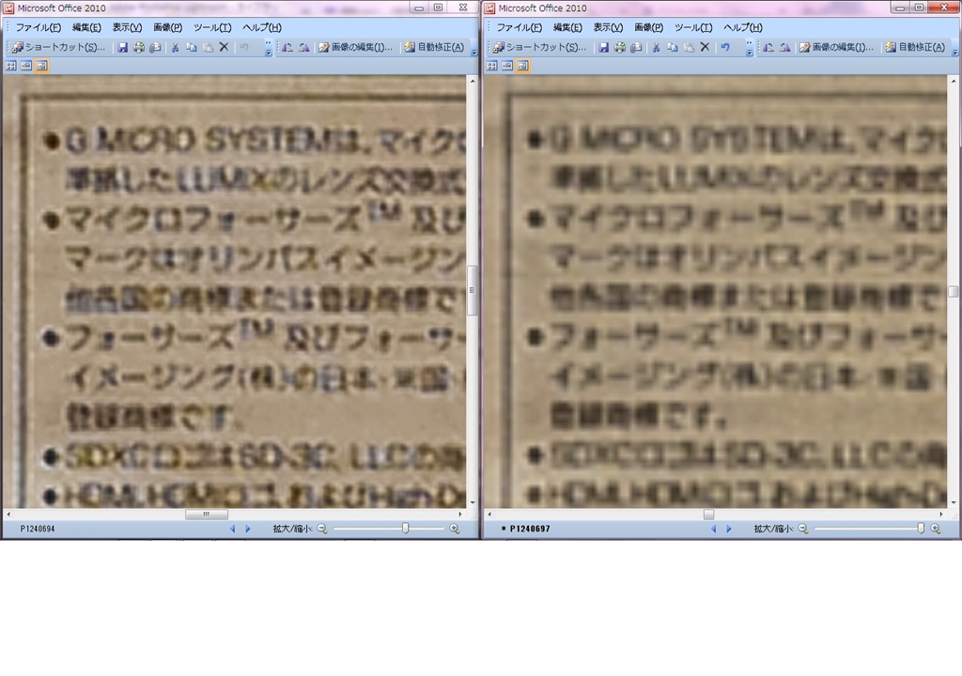This screenshot has height=676, width=962.
Task: Click zoom out magnifier in left window
Action: pos(322,529)
